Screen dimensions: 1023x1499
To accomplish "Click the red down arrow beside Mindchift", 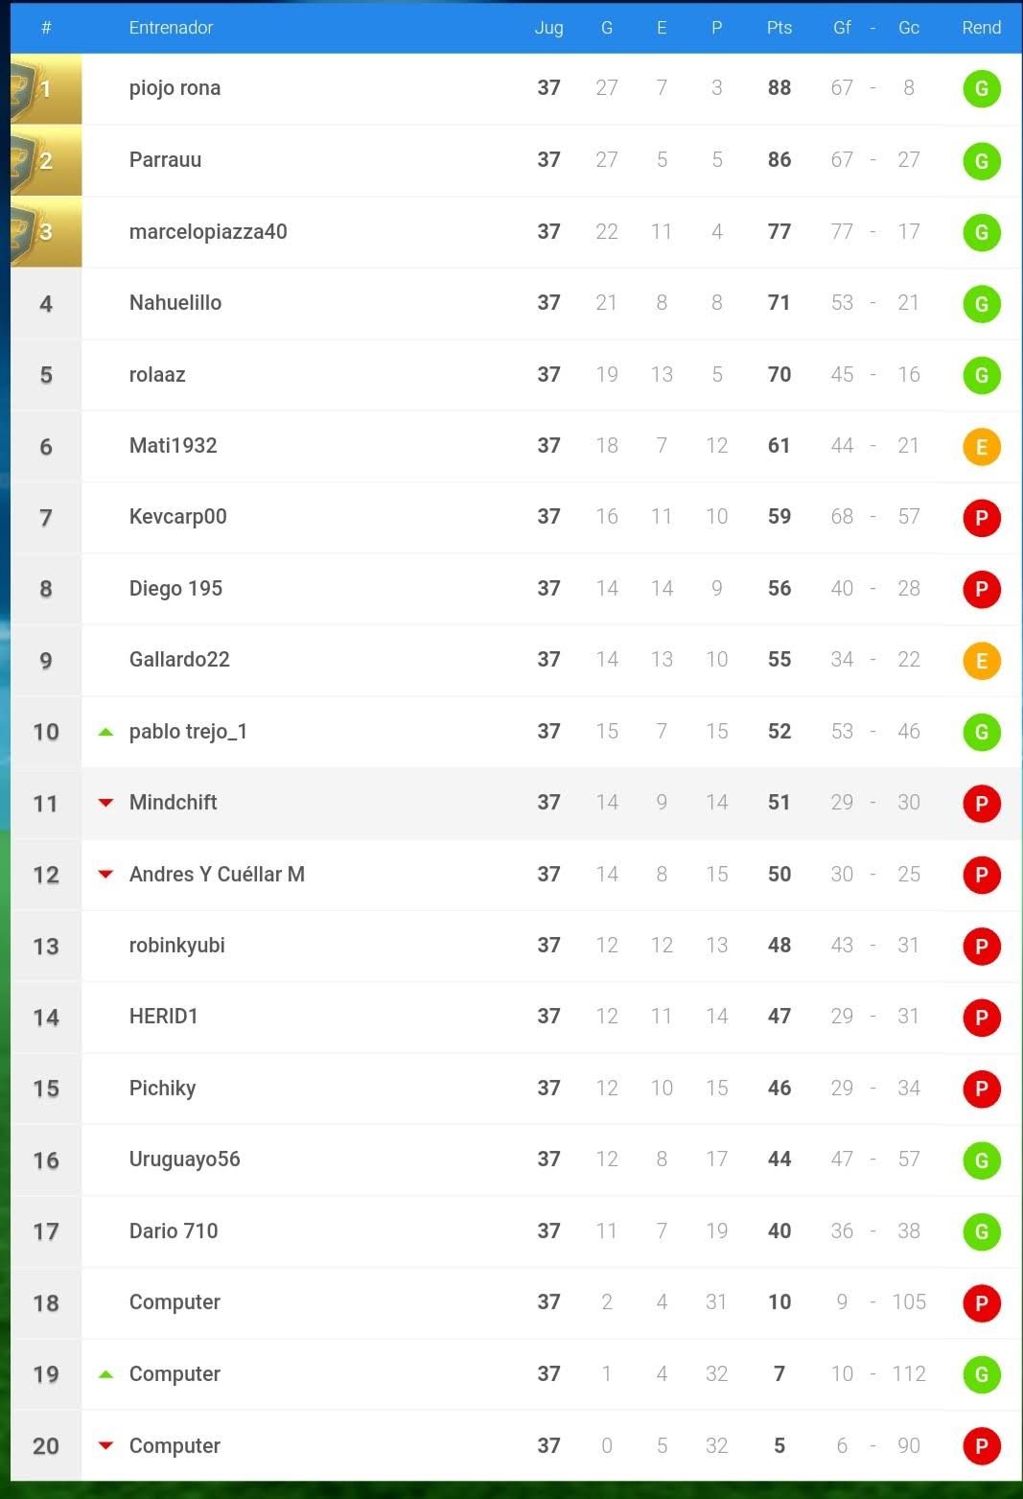I will 106,803.
